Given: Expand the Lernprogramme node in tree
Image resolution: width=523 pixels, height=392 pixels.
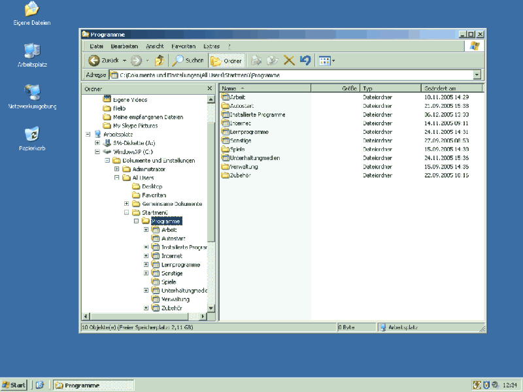Looking at the screenshot, I should point(146,265).
